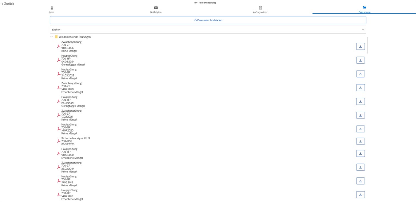
Task: Collapse the Wiederkehrende Prüfungen folder
Action: 51,37
